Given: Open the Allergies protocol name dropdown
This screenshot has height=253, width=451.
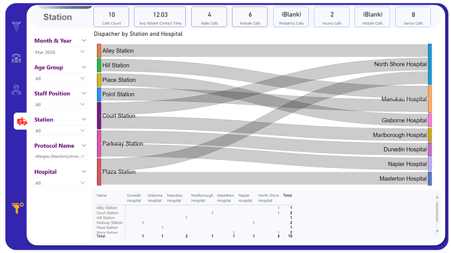Looking at the screenshot, I should click(60, 156).
